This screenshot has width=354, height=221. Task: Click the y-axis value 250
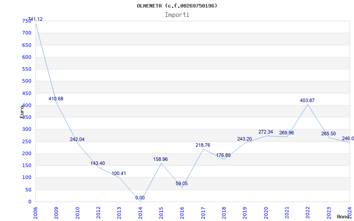(27, 141)
